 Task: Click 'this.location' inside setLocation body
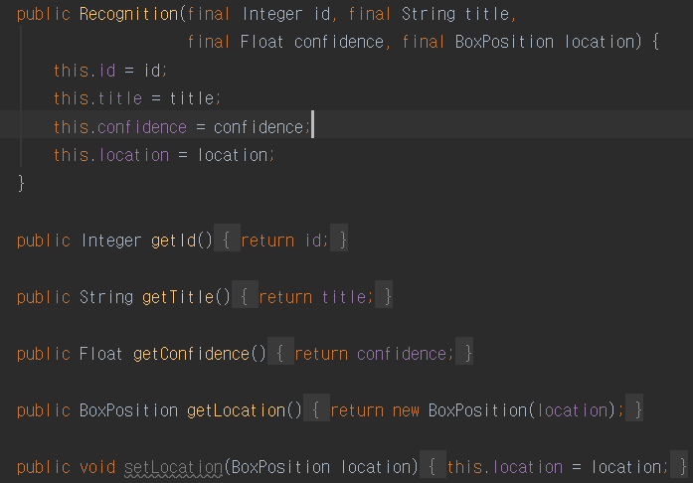[x=505, y=467]
